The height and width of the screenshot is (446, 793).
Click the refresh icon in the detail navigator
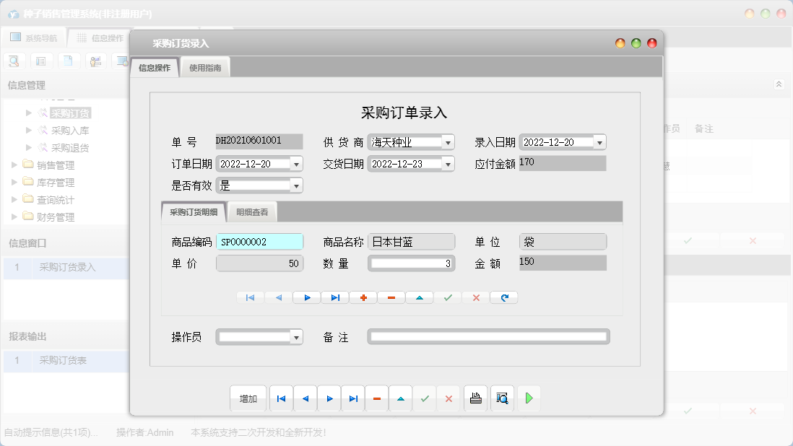(503, 297)
